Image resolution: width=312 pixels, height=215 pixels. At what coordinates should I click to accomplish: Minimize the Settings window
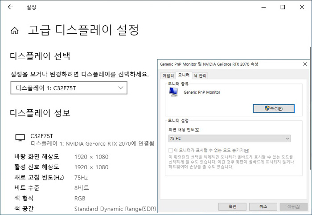(263, 7)
